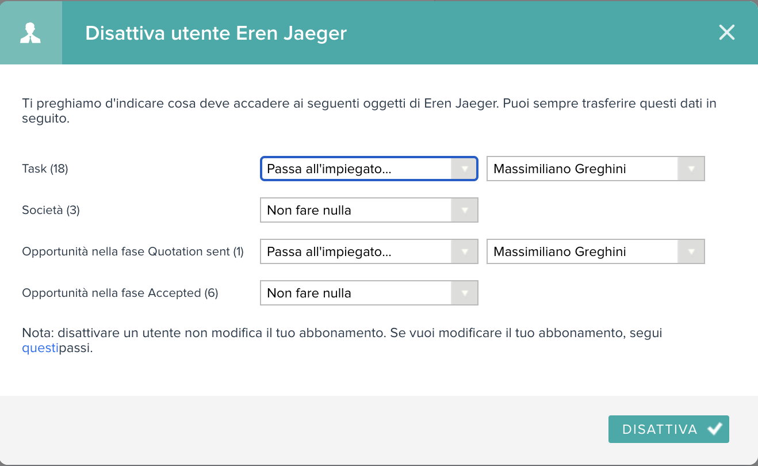Select employee for Quotation sent opportunities

coord(596,252)
